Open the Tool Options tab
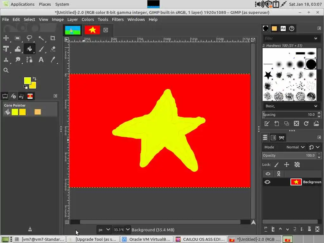 [5, 96]
